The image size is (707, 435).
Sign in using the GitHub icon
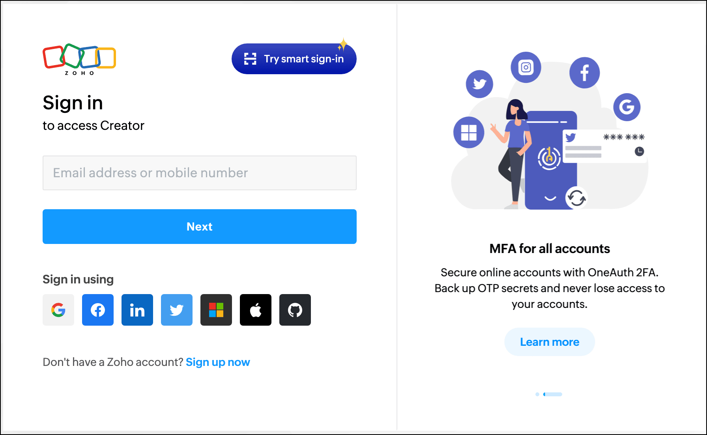[295, 310]
